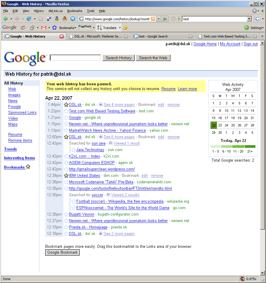
Task: Click the del.icio.us checkered toolbar icon
Action: 49,19
